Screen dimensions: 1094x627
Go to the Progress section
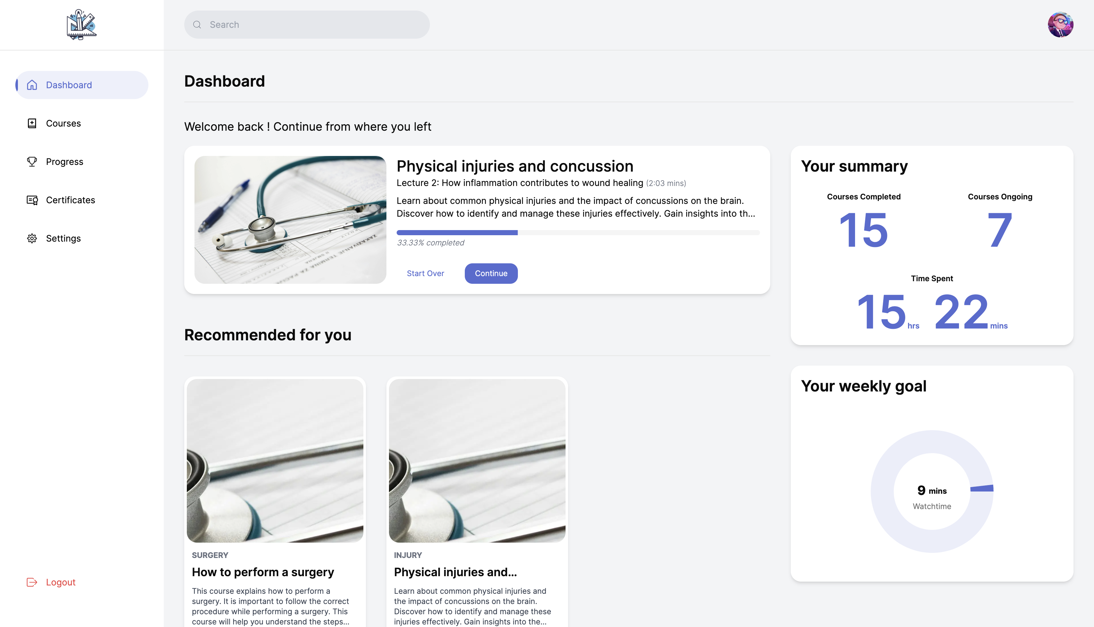coord(65,161)
